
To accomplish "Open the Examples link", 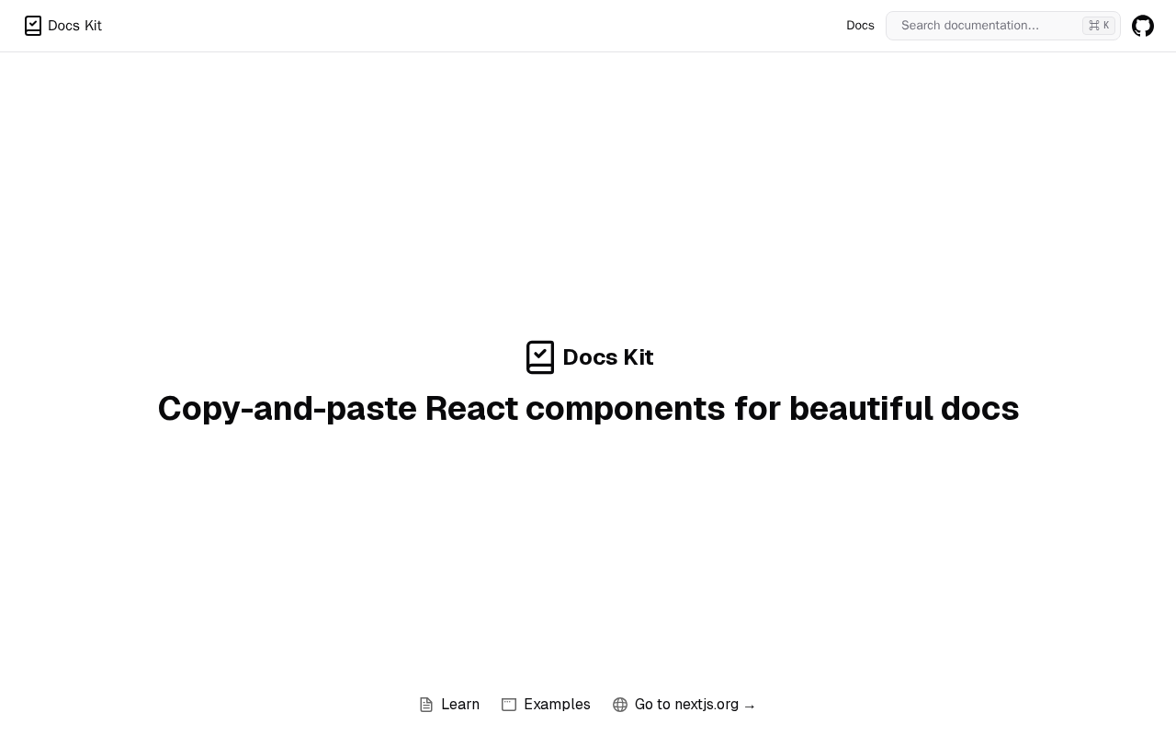I will coord(557,705).
